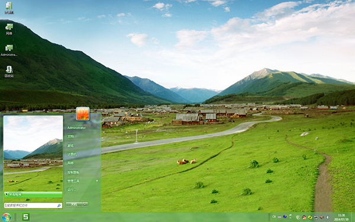Open 文档 in the Start menu
Viewport: 355px width, 222px height.
coord(70,136)
